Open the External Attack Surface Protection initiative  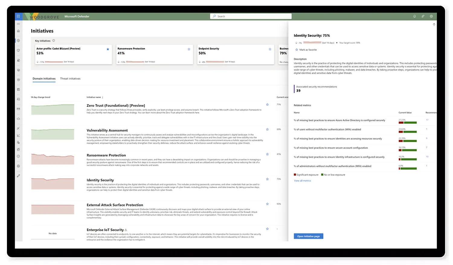point(115,205)
